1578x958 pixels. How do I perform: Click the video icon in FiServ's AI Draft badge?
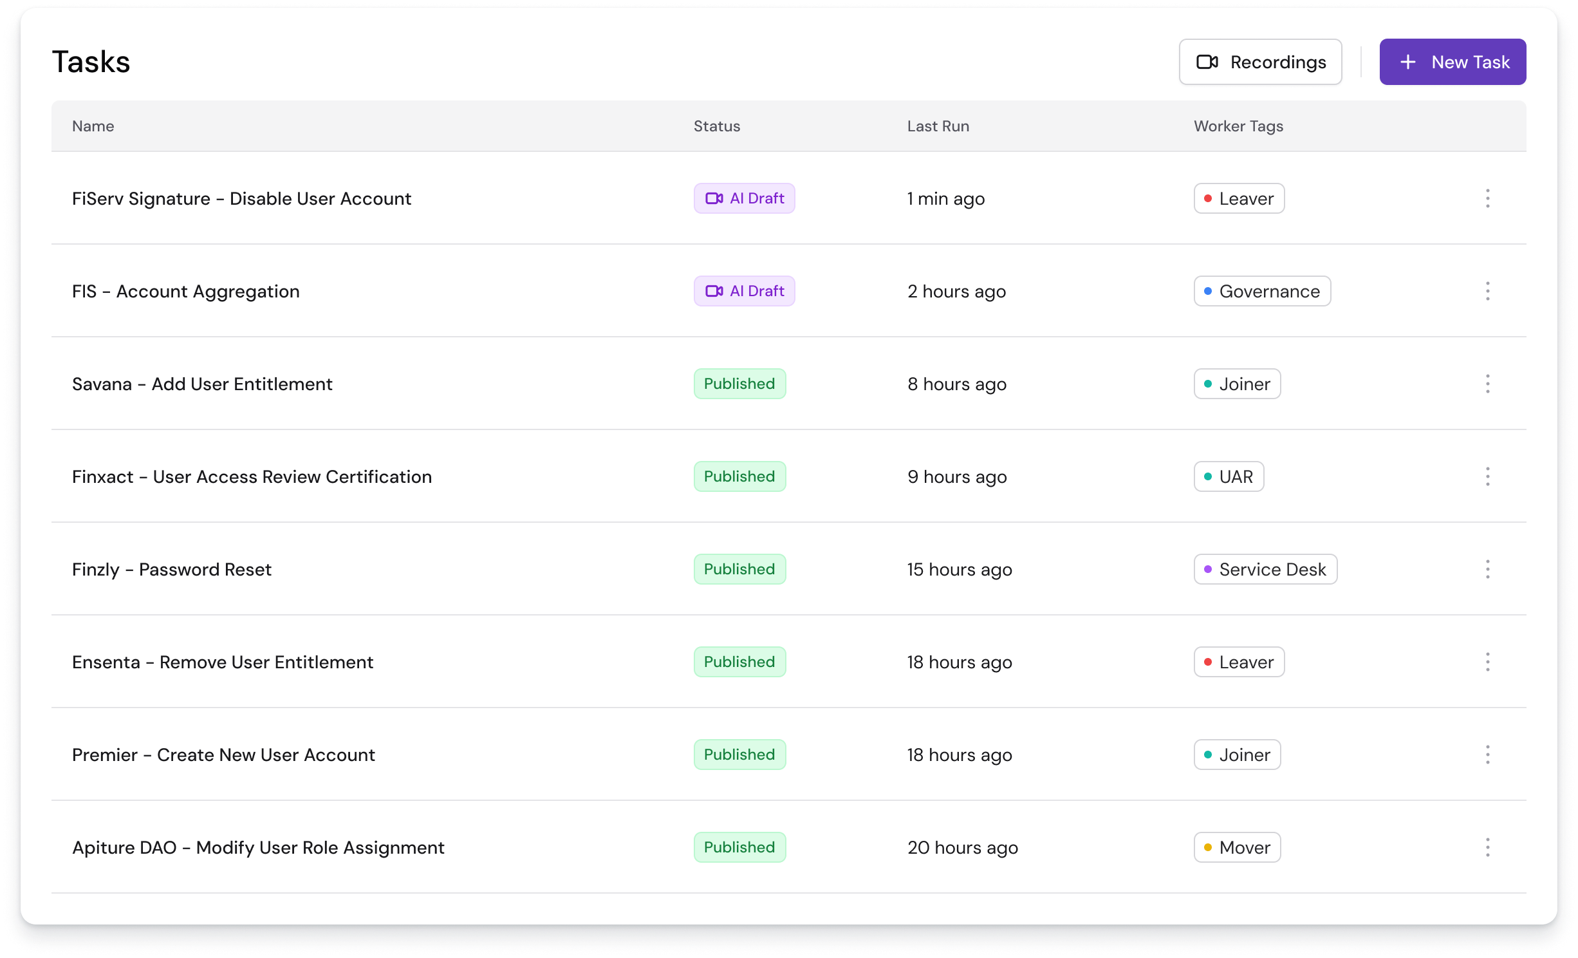point(716,198)
